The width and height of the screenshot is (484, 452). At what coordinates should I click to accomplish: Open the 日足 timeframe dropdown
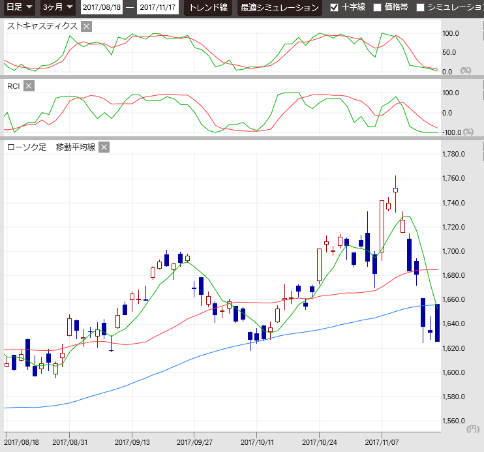click(x=19, y=8)
